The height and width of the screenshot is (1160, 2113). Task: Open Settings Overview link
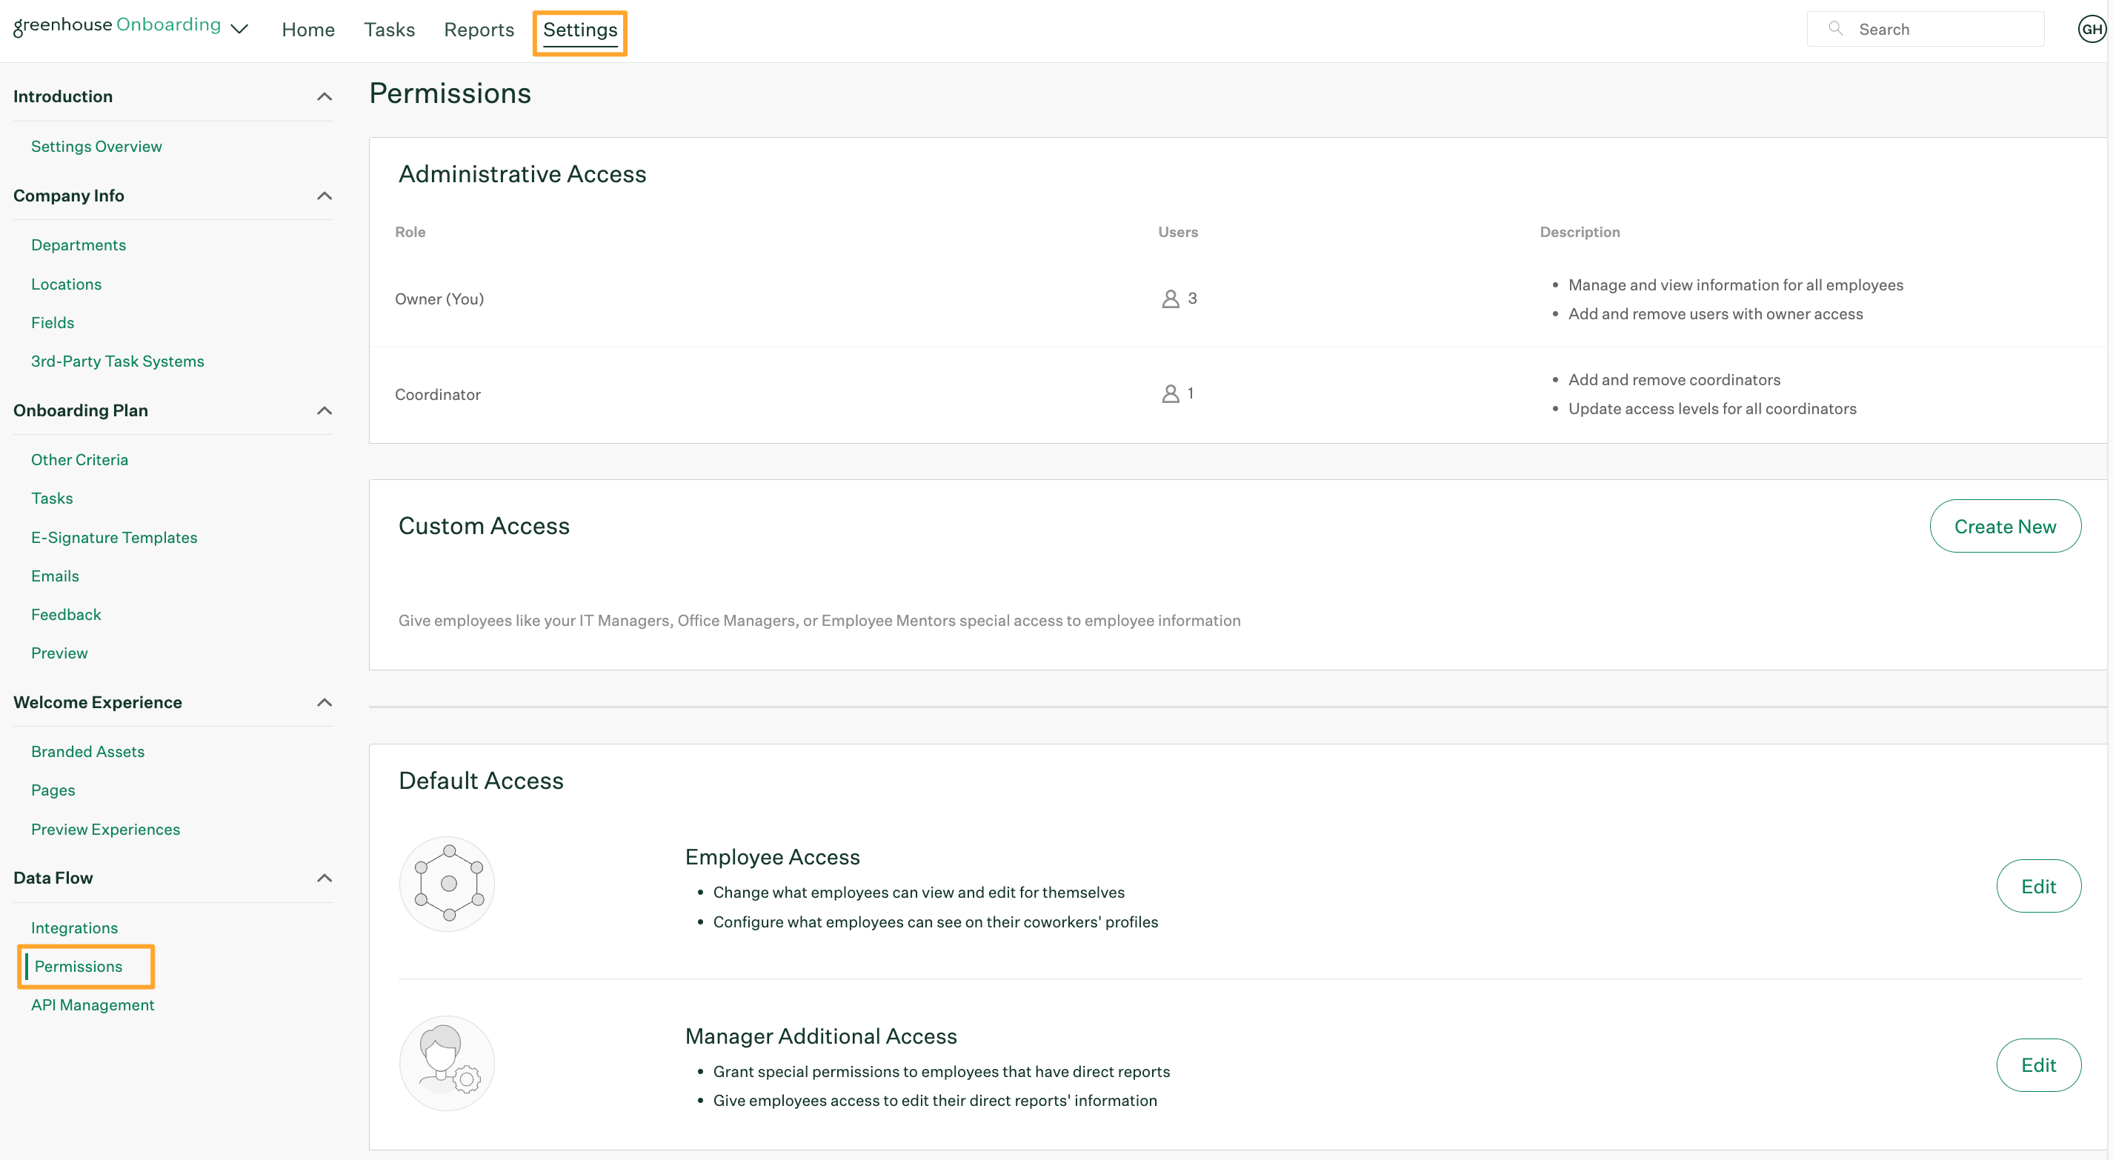(97, 146)
